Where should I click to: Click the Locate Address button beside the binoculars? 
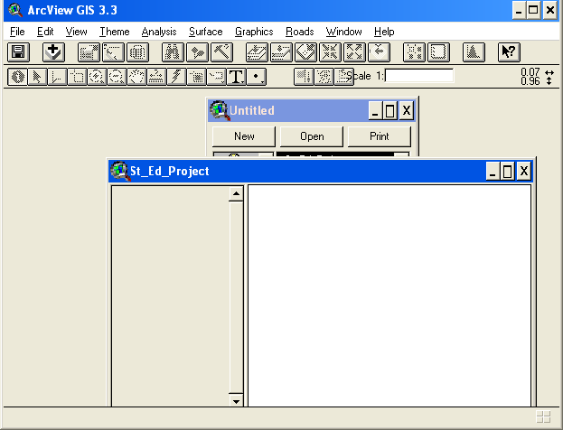pyautogui.click(x=197, y=52)
